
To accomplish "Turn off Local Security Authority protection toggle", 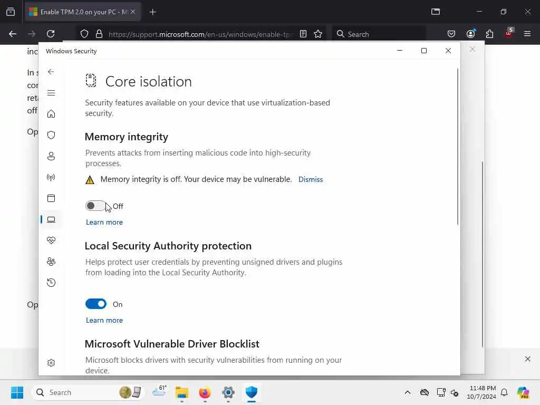I will coord(96,304).
